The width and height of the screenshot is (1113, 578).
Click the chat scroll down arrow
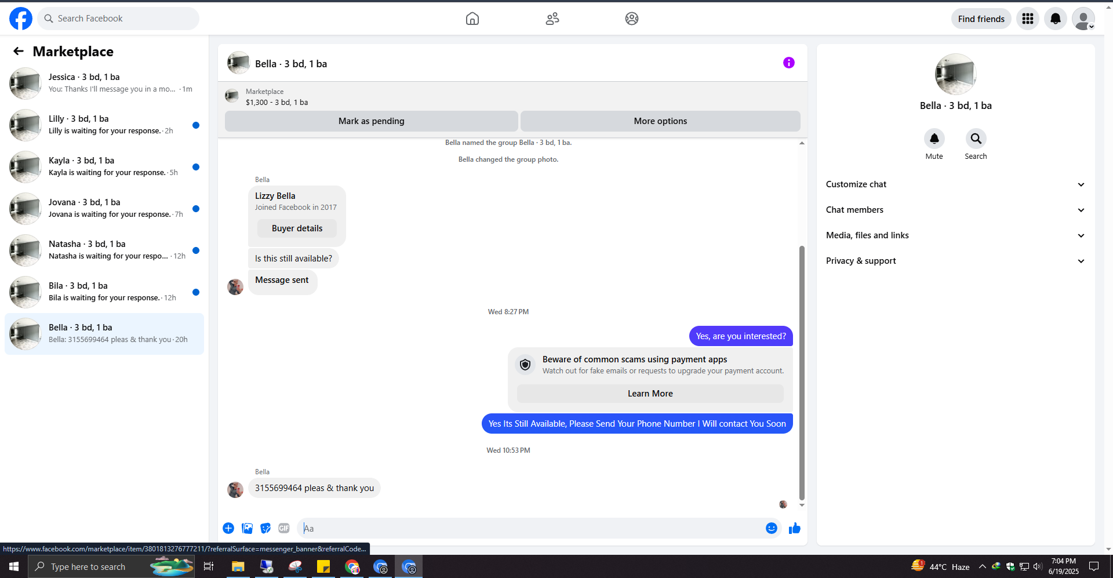click(x=802, y=505)
